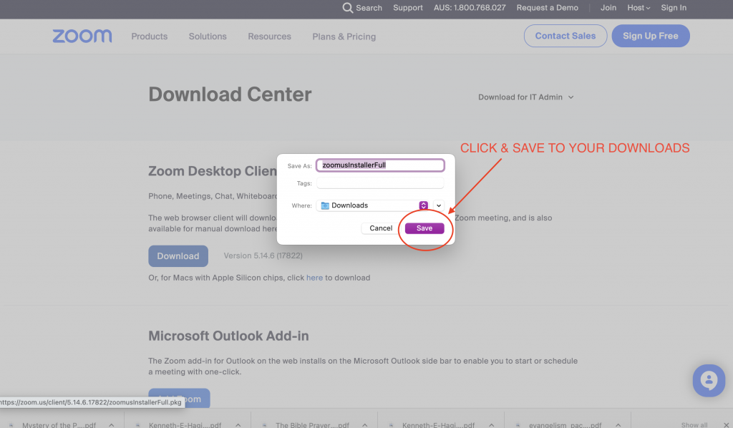Click the Search label in top bar
Screen dimensions: 733x428
click(369, 8)
